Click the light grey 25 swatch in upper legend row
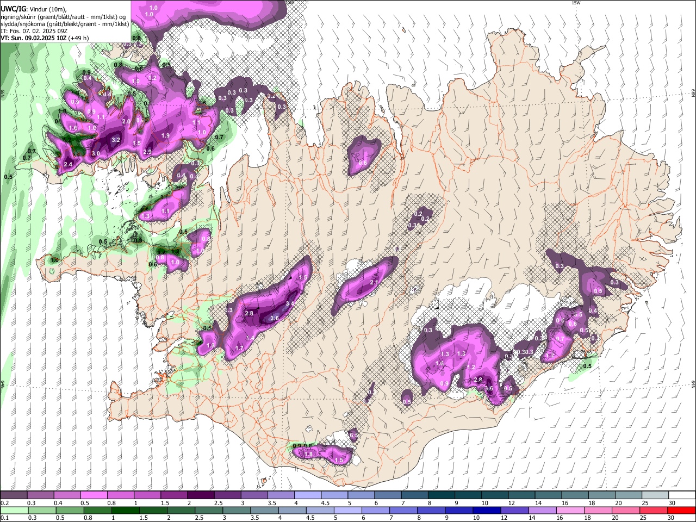696x522 pixels. 655,495
